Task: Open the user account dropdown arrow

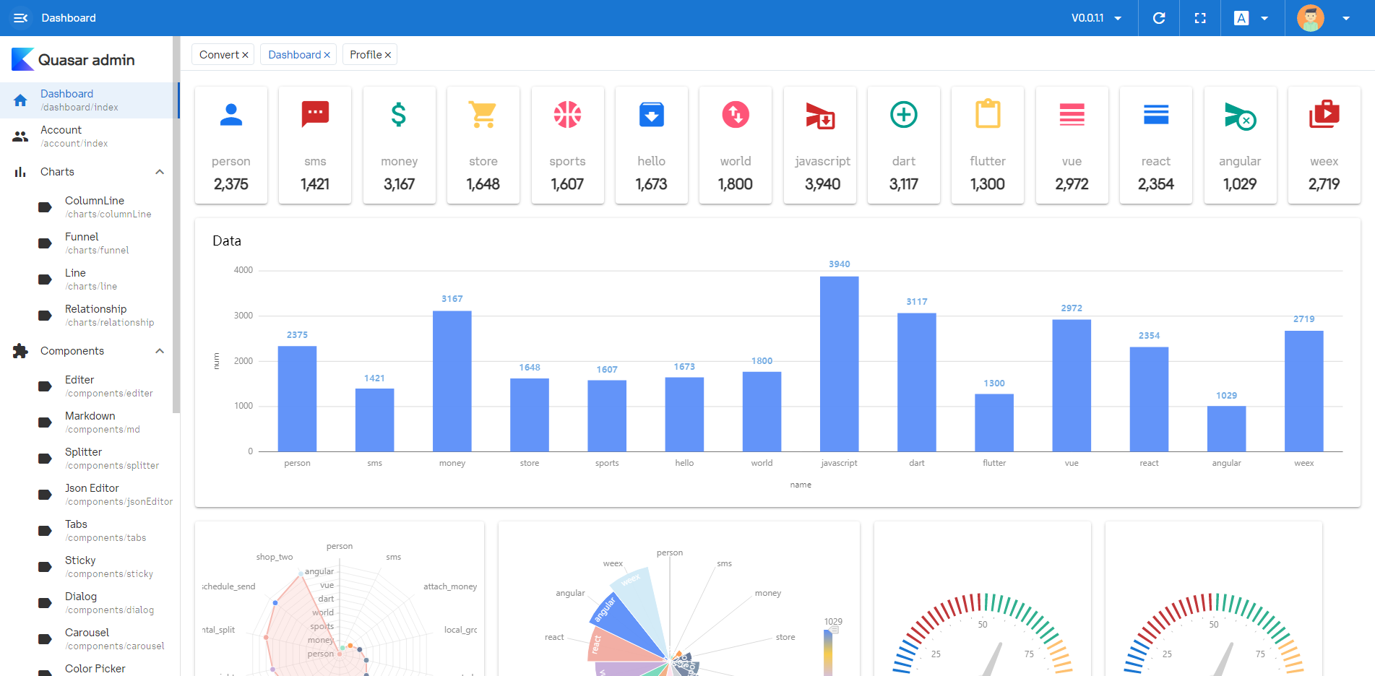Action: point(1346,18)
